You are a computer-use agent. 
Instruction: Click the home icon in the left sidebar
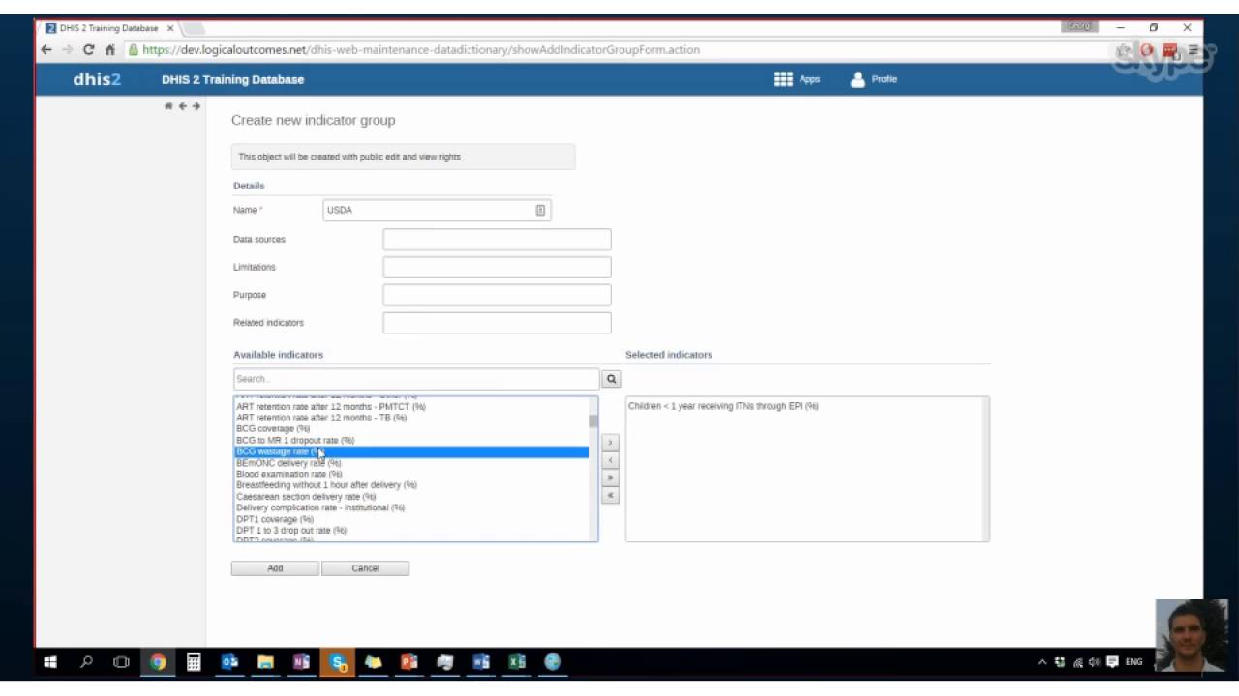(x=168, y=106)
